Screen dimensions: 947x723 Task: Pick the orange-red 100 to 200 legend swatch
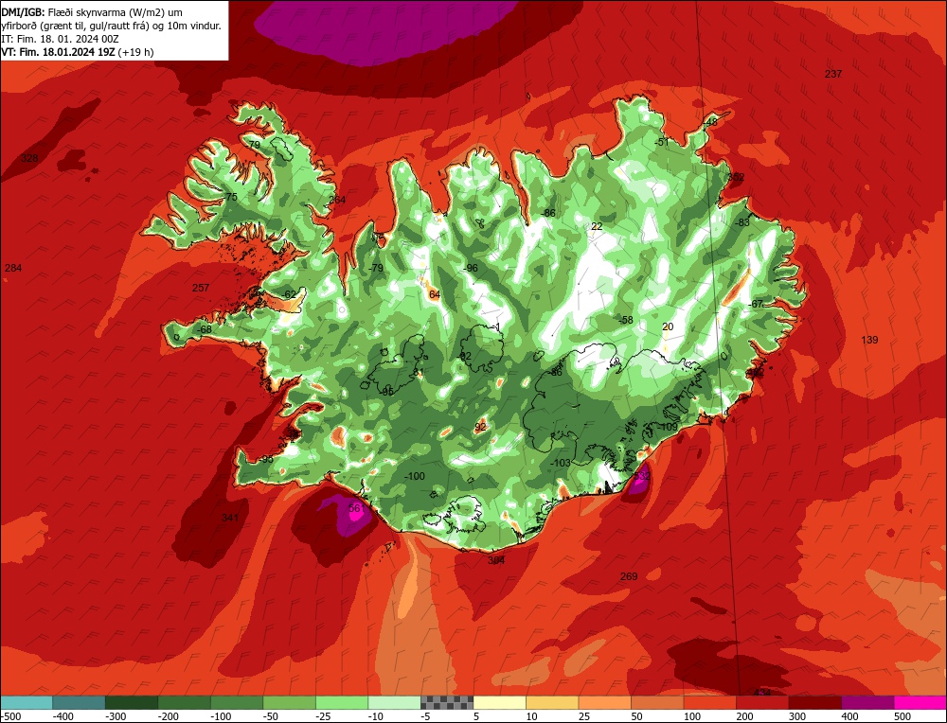(709, 702)
